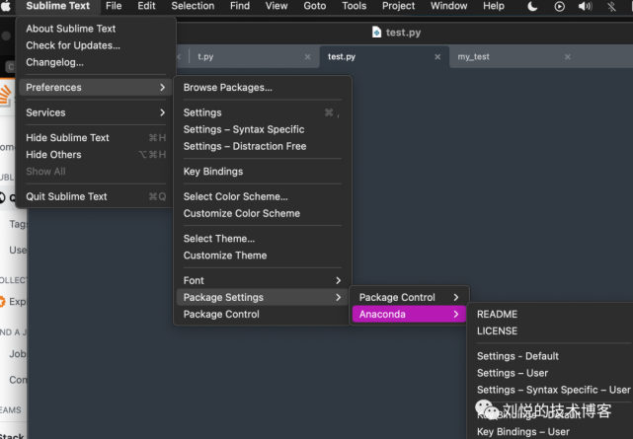633x439 pixels.
Task: Open the Anaconda submenu item
Action: pos(409,314)
